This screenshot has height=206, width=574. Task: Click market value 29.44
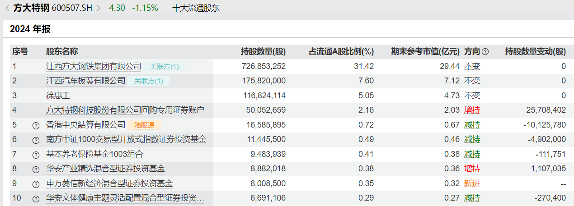[451, 66]
